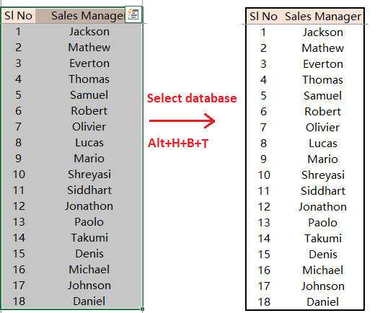Select Robert in the bordered table
Image resolution: width=380 pixels, height=313 pixels.
click(x=322, y=112)
